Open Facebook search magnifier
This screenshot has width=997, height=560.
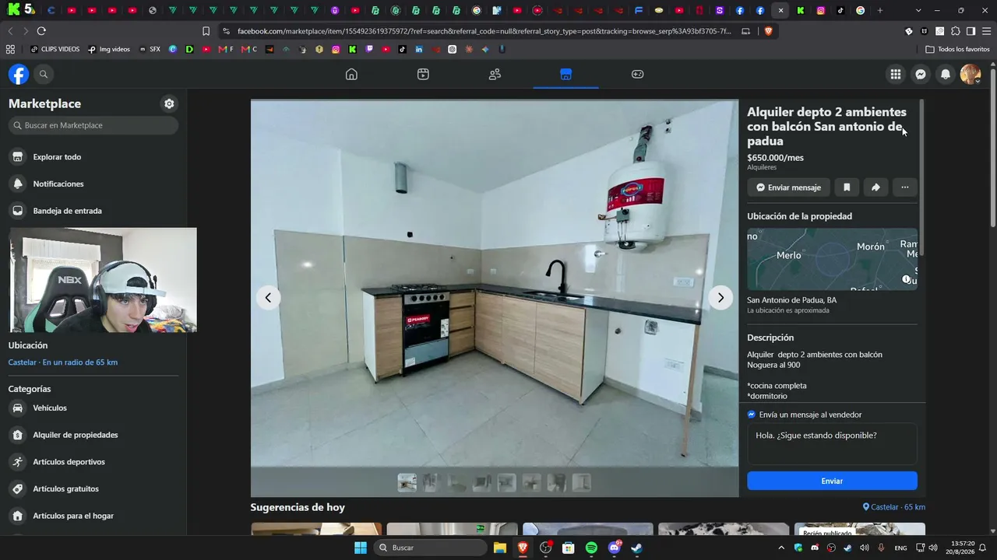click(44, 74)
